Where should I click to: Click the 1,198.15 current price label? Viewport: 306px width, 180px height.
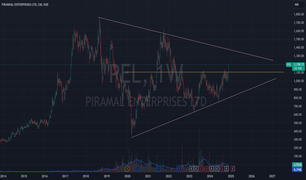(x=298, y=64)
